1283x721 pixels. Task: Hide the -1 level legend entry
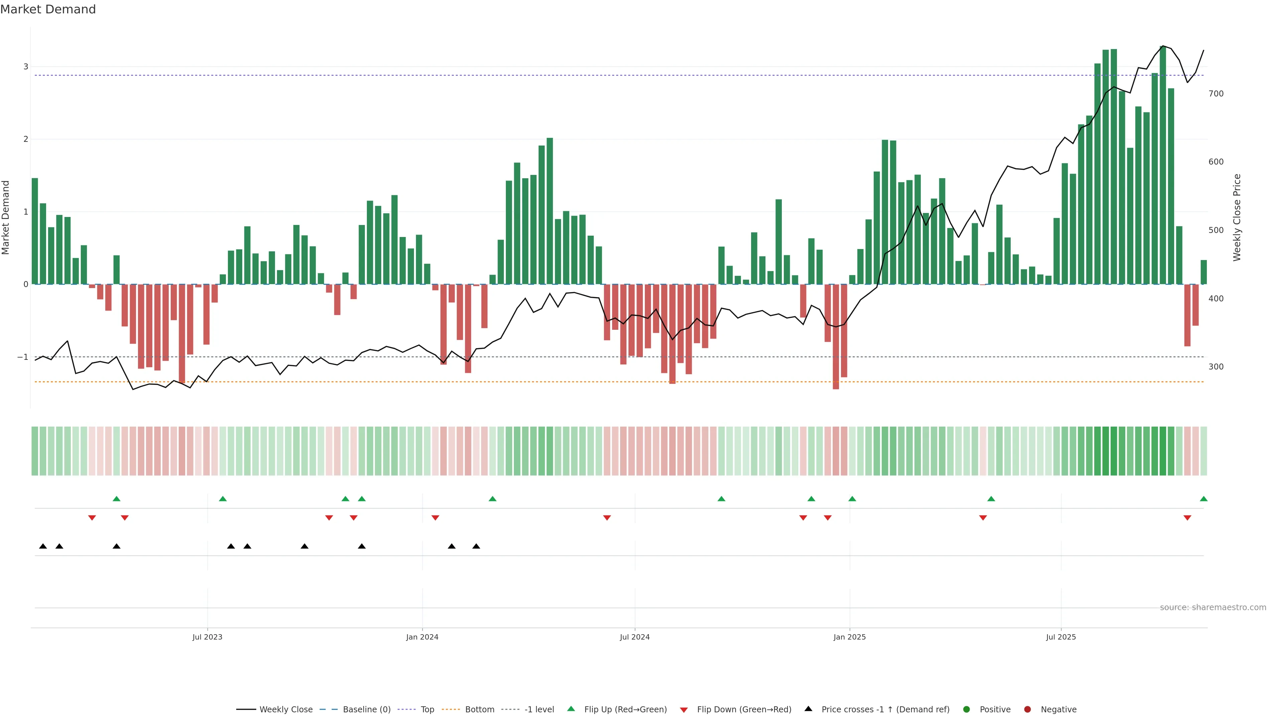click(x=539, y=709)
